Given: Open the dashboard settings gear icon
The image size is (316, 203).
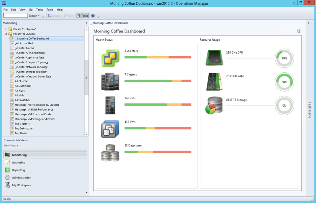Looking at the screenshot, I should [x=299, y=31].
